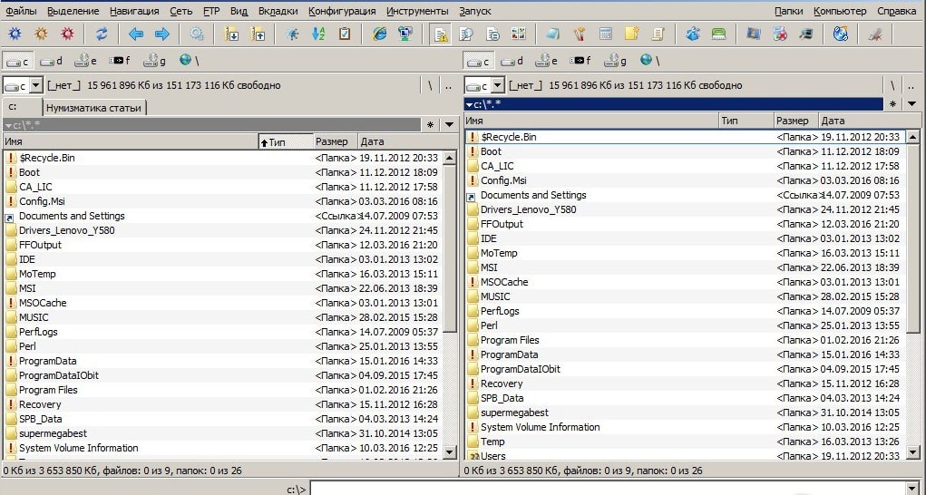Open the Вкладки menu
This screenshot has height=495, width=926.
(278, 11)
